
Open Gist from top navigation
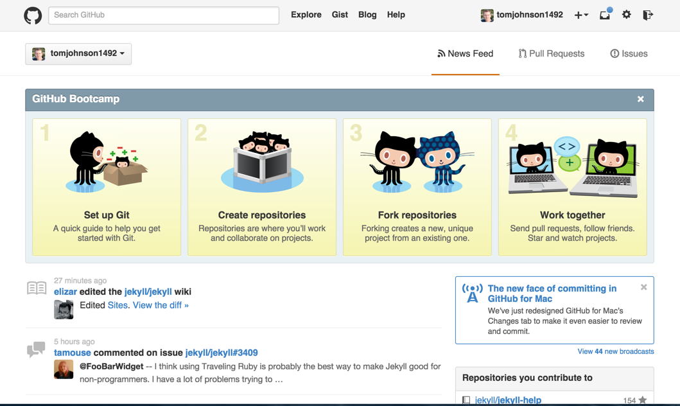(x=340, y=15)
